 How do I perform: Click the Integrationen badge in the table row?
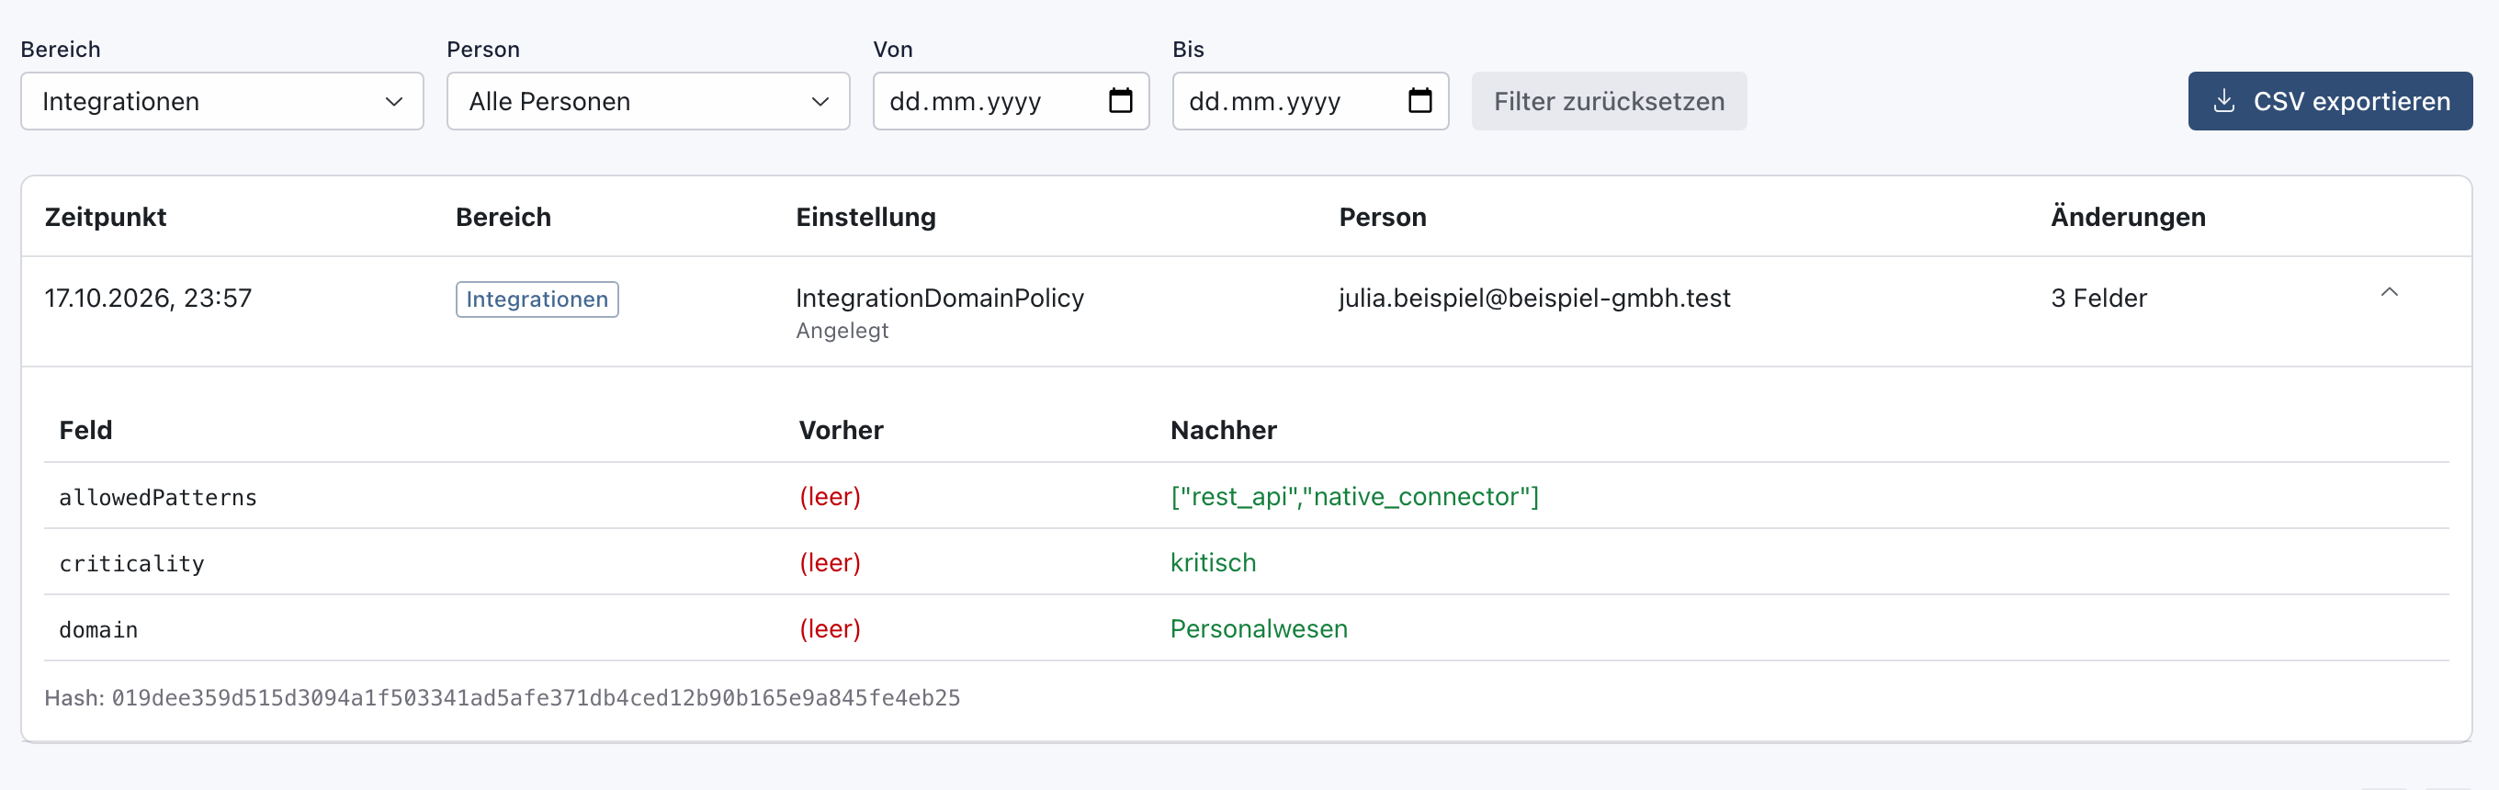pyautogui.click(x=537, y=299)
